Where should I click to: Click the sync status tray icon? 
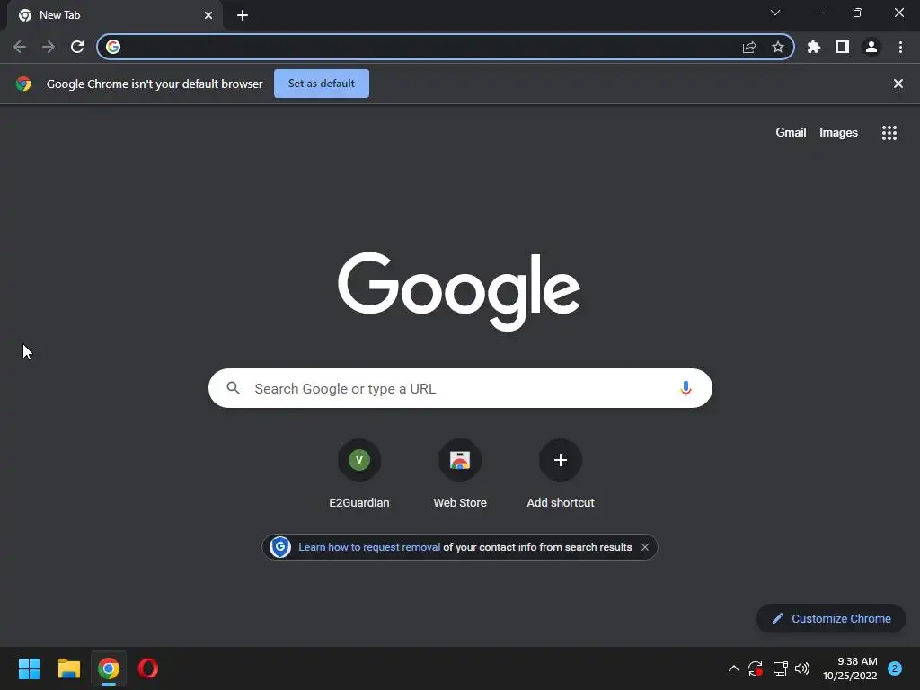(x=755, y=668)
